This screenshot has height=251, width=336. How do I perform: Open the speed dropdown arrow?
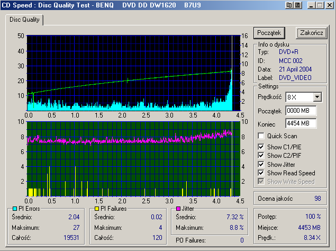pyautogui.click(x=317, y=97)
